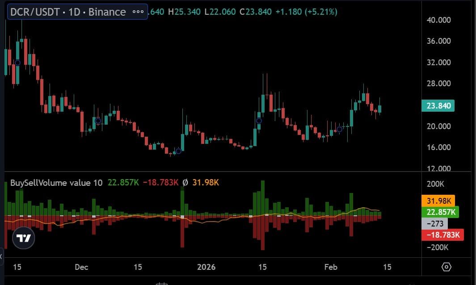Select the BuySellVolume indicator legend
Image resolution: width=476 pixels, height=285 pixels.
point(56,183)
